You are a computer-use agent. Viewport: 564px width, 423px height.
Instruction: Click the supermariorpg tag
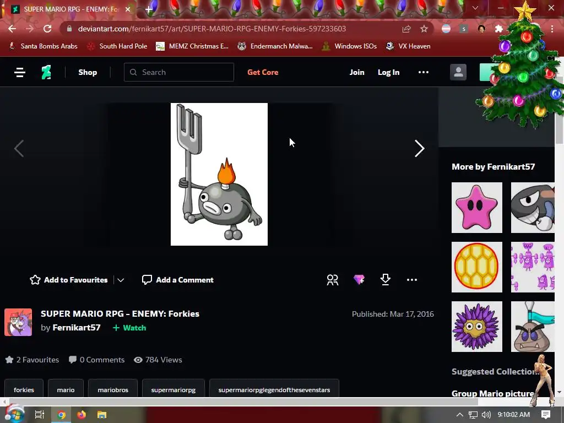point(173,389)
